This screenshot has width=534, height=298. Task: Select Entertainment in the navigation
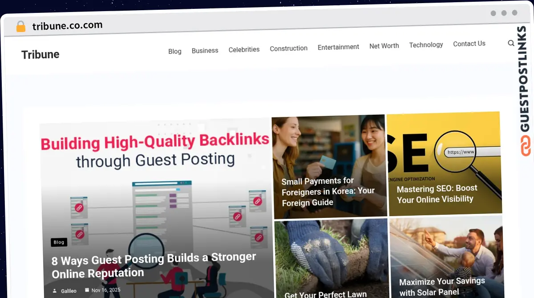pos(339,47)
